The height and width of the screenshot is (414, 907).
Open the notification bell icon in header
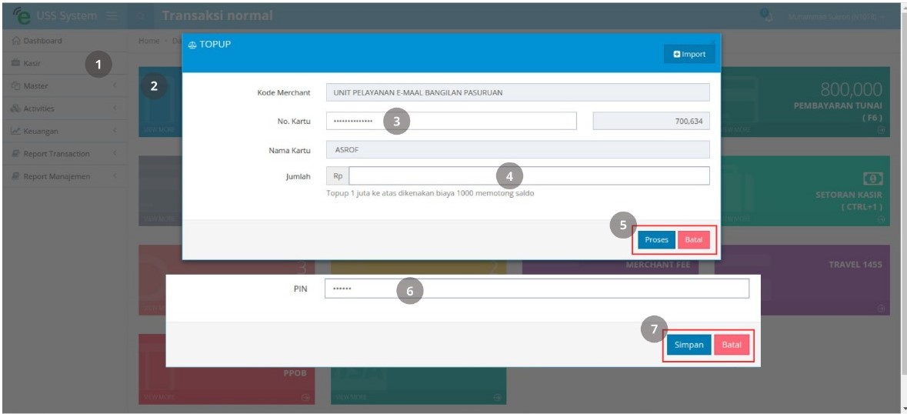(x=767, y=15)
